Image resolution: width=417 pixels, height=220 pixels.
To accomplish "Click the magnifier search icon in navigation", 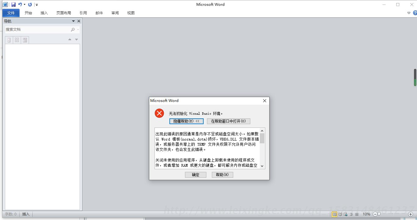I will pyautogui.click(x=73, y=30).
